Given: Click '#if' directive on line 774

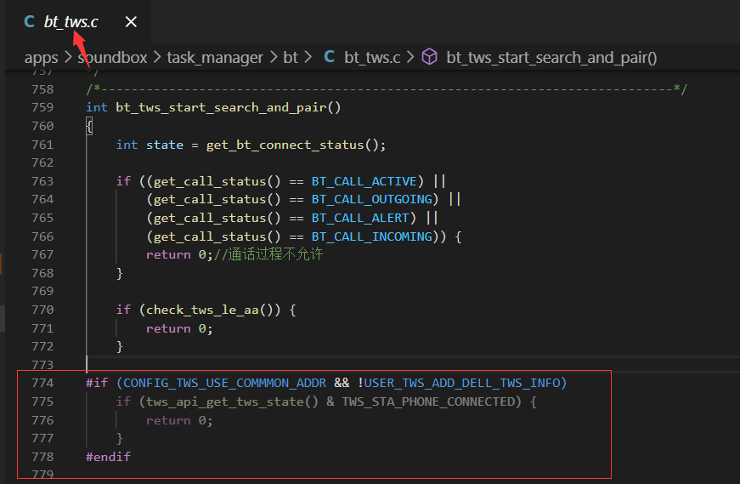Looking at the screenshot, I should pos(97,383).
